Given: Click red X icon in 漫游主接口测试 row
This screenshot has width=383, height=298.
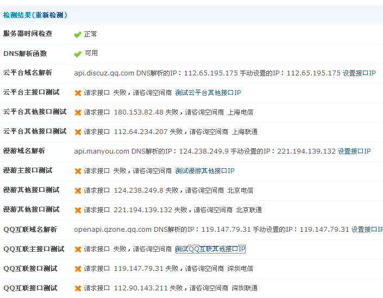Looking at the screenshot, I should click(x=78, y=171).
